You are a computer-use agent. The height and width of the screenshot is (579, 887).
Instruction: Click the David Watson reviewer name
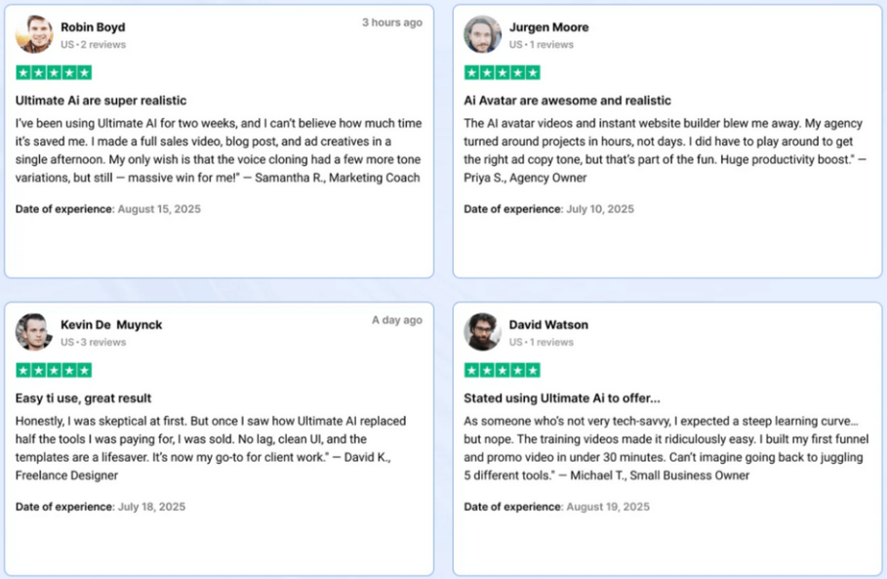[x=548, y=325]
